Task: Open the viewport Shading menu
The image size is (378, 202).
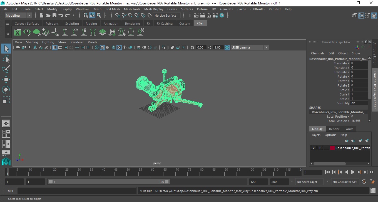Action: (x=32, y=42)
